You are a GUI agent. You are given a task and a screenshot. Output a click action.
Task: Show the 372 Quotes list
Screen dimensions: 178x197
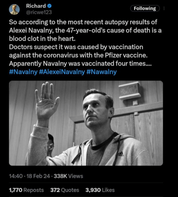(65, 190)
